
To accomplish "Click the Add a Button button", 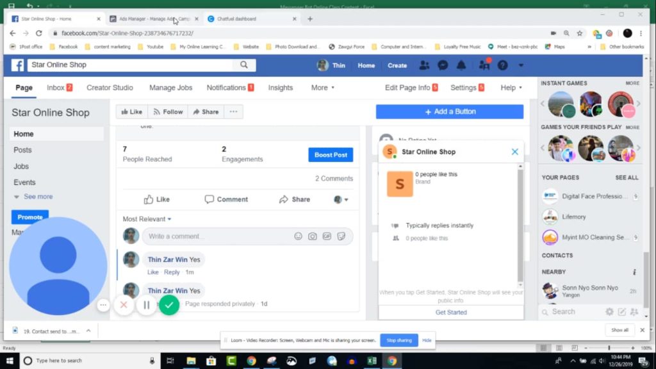I will point(450,111).
